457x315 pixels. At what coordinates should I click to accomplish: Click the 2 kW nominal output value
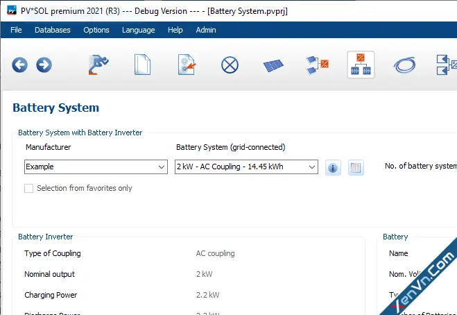(x=204, y=274)
